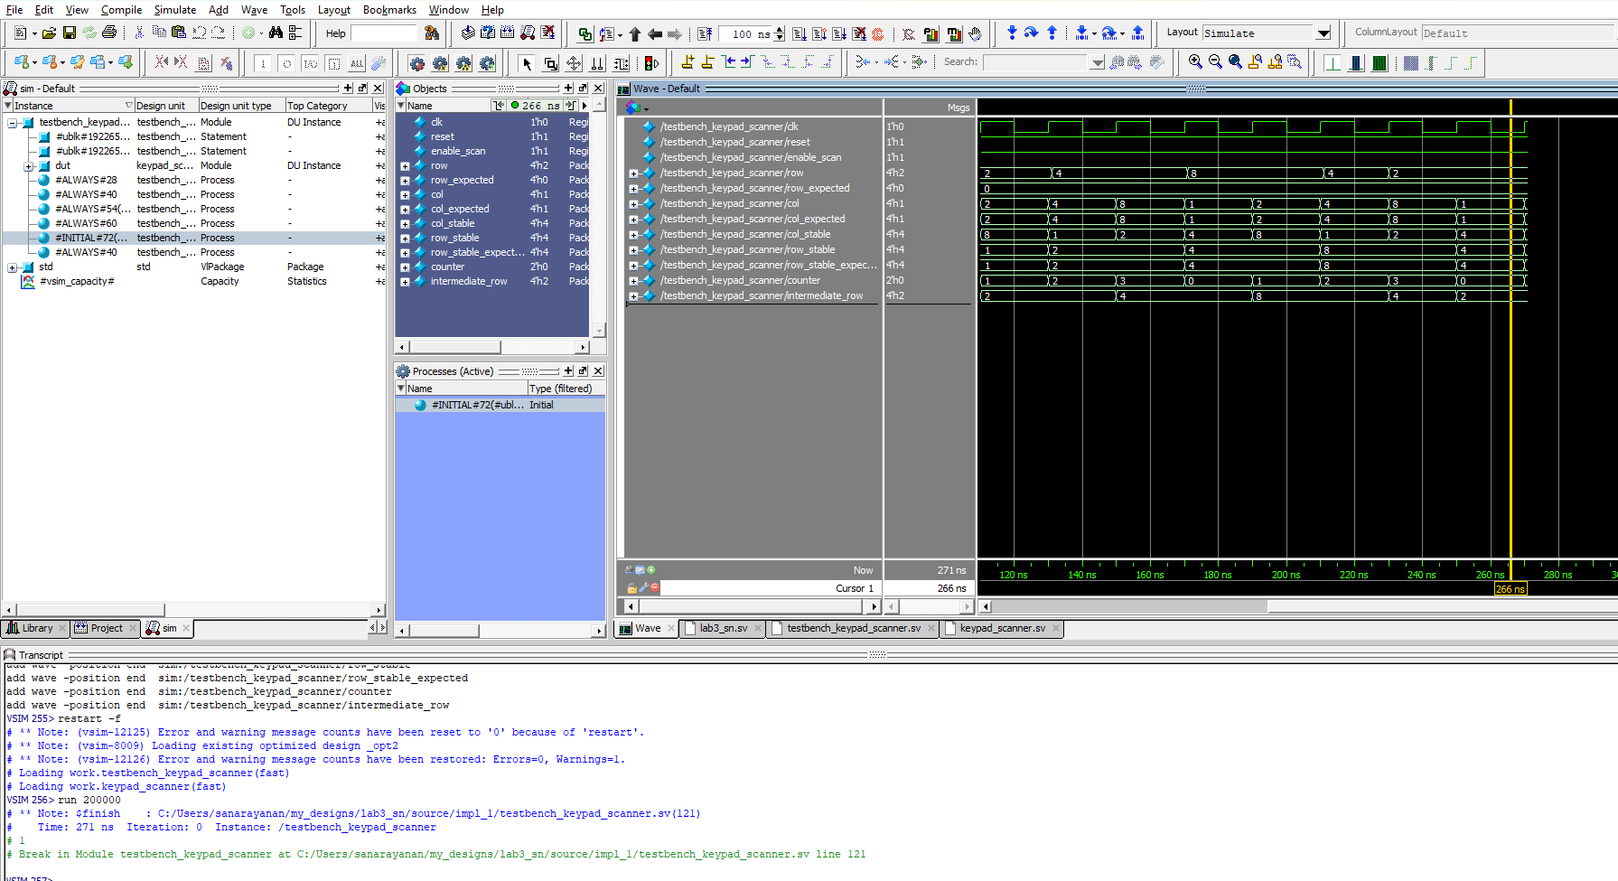
Task: Click the binoculars Find icon
Action: click(x=276, y=33)
